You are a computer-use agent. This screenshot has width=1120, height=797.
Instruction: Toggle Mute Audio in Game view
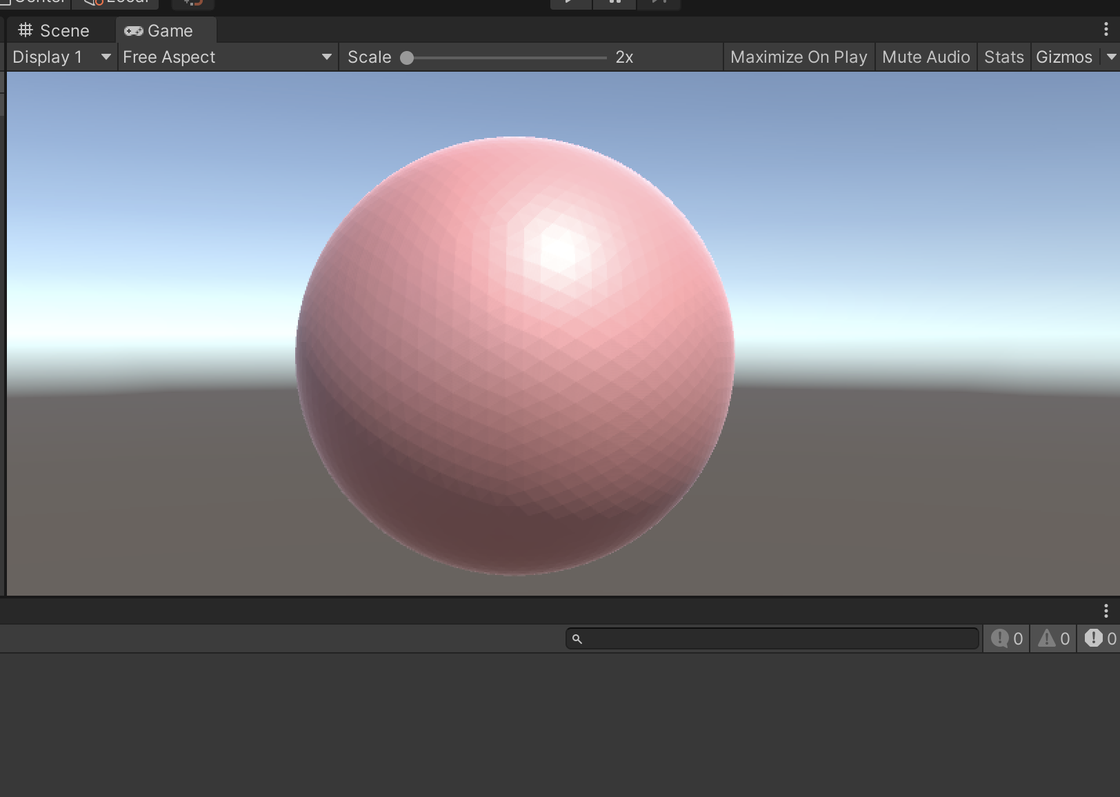point(926,57)
